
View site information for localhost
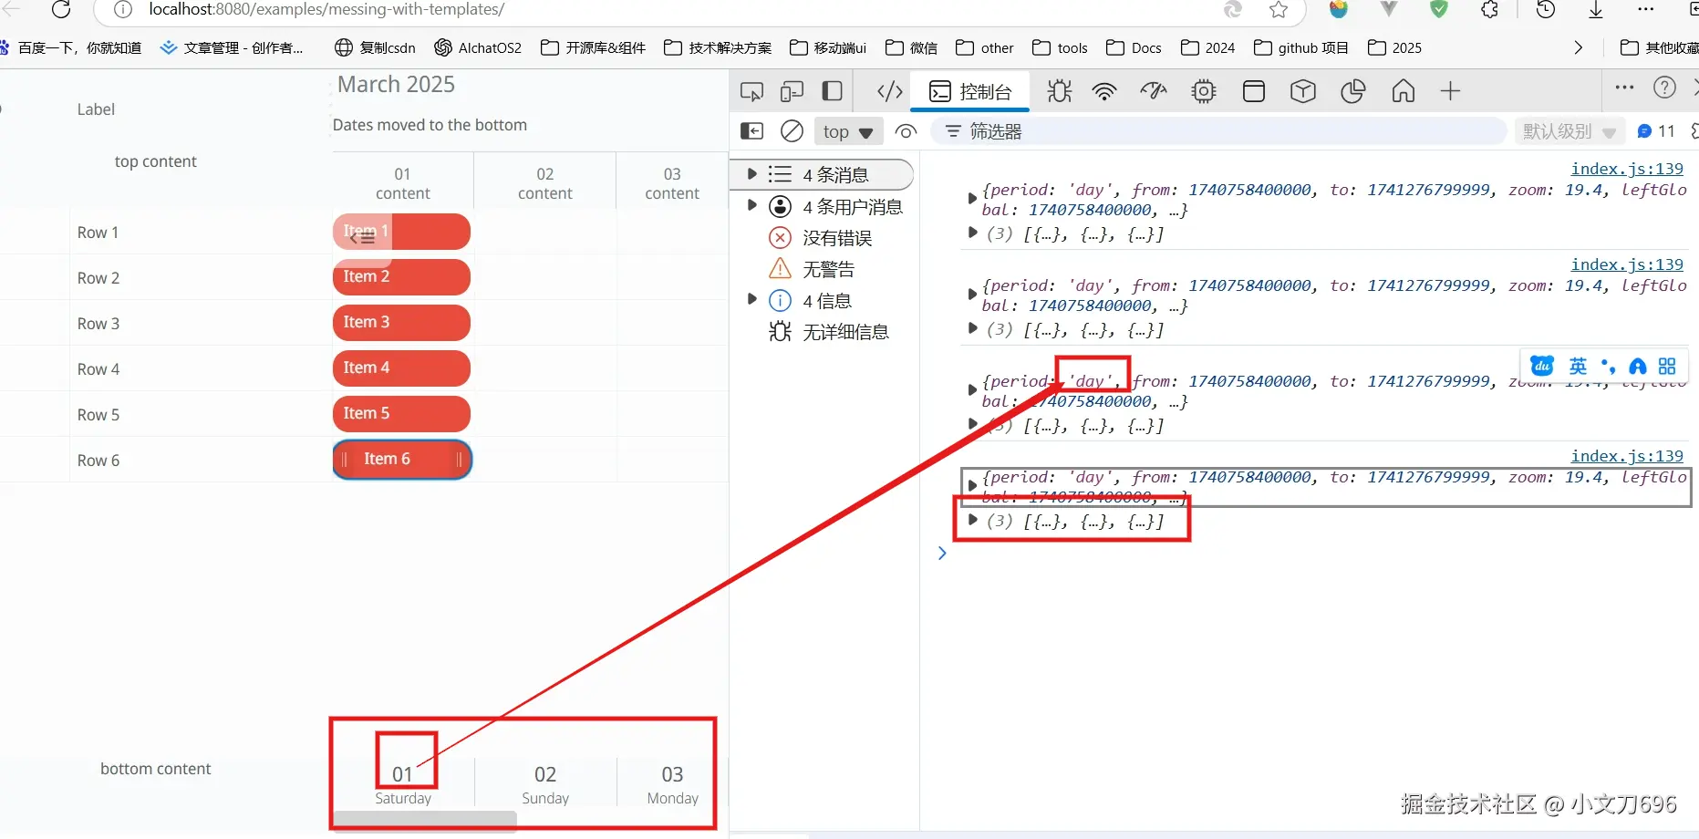(x=123, y=9)
